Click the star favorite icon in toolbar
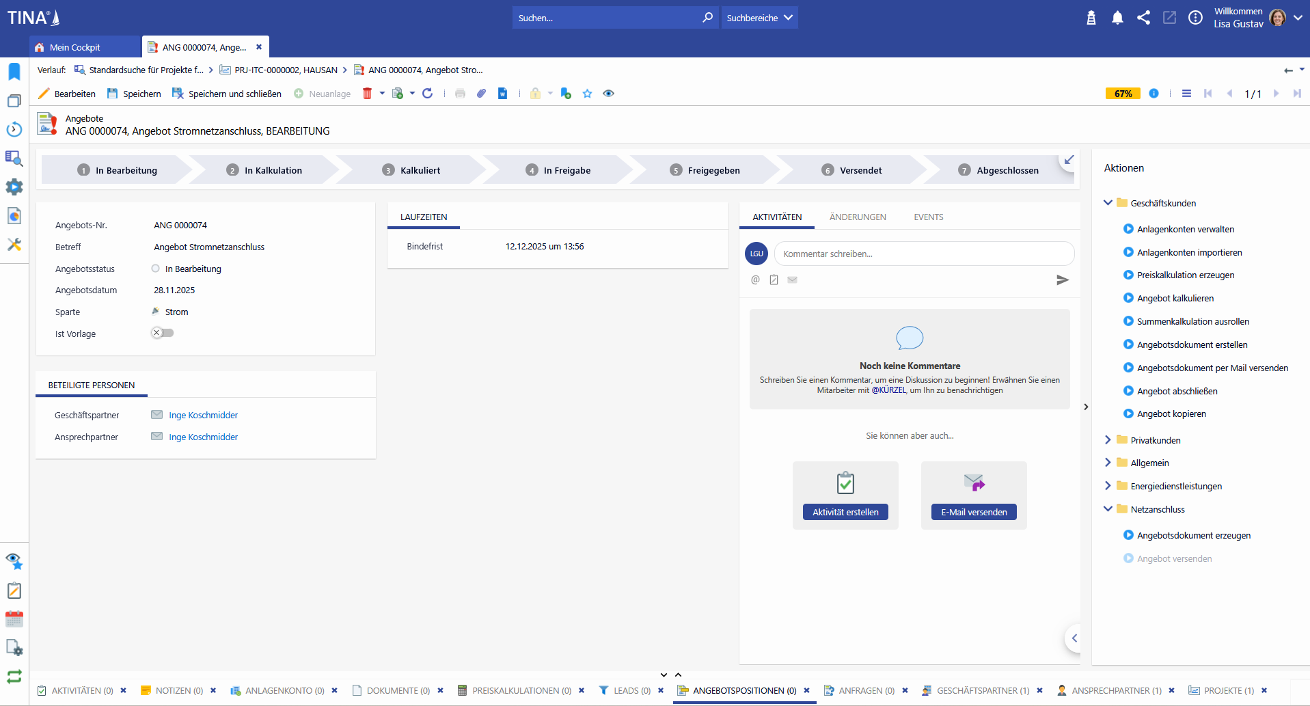1310x706 pixels. (587, 94)
